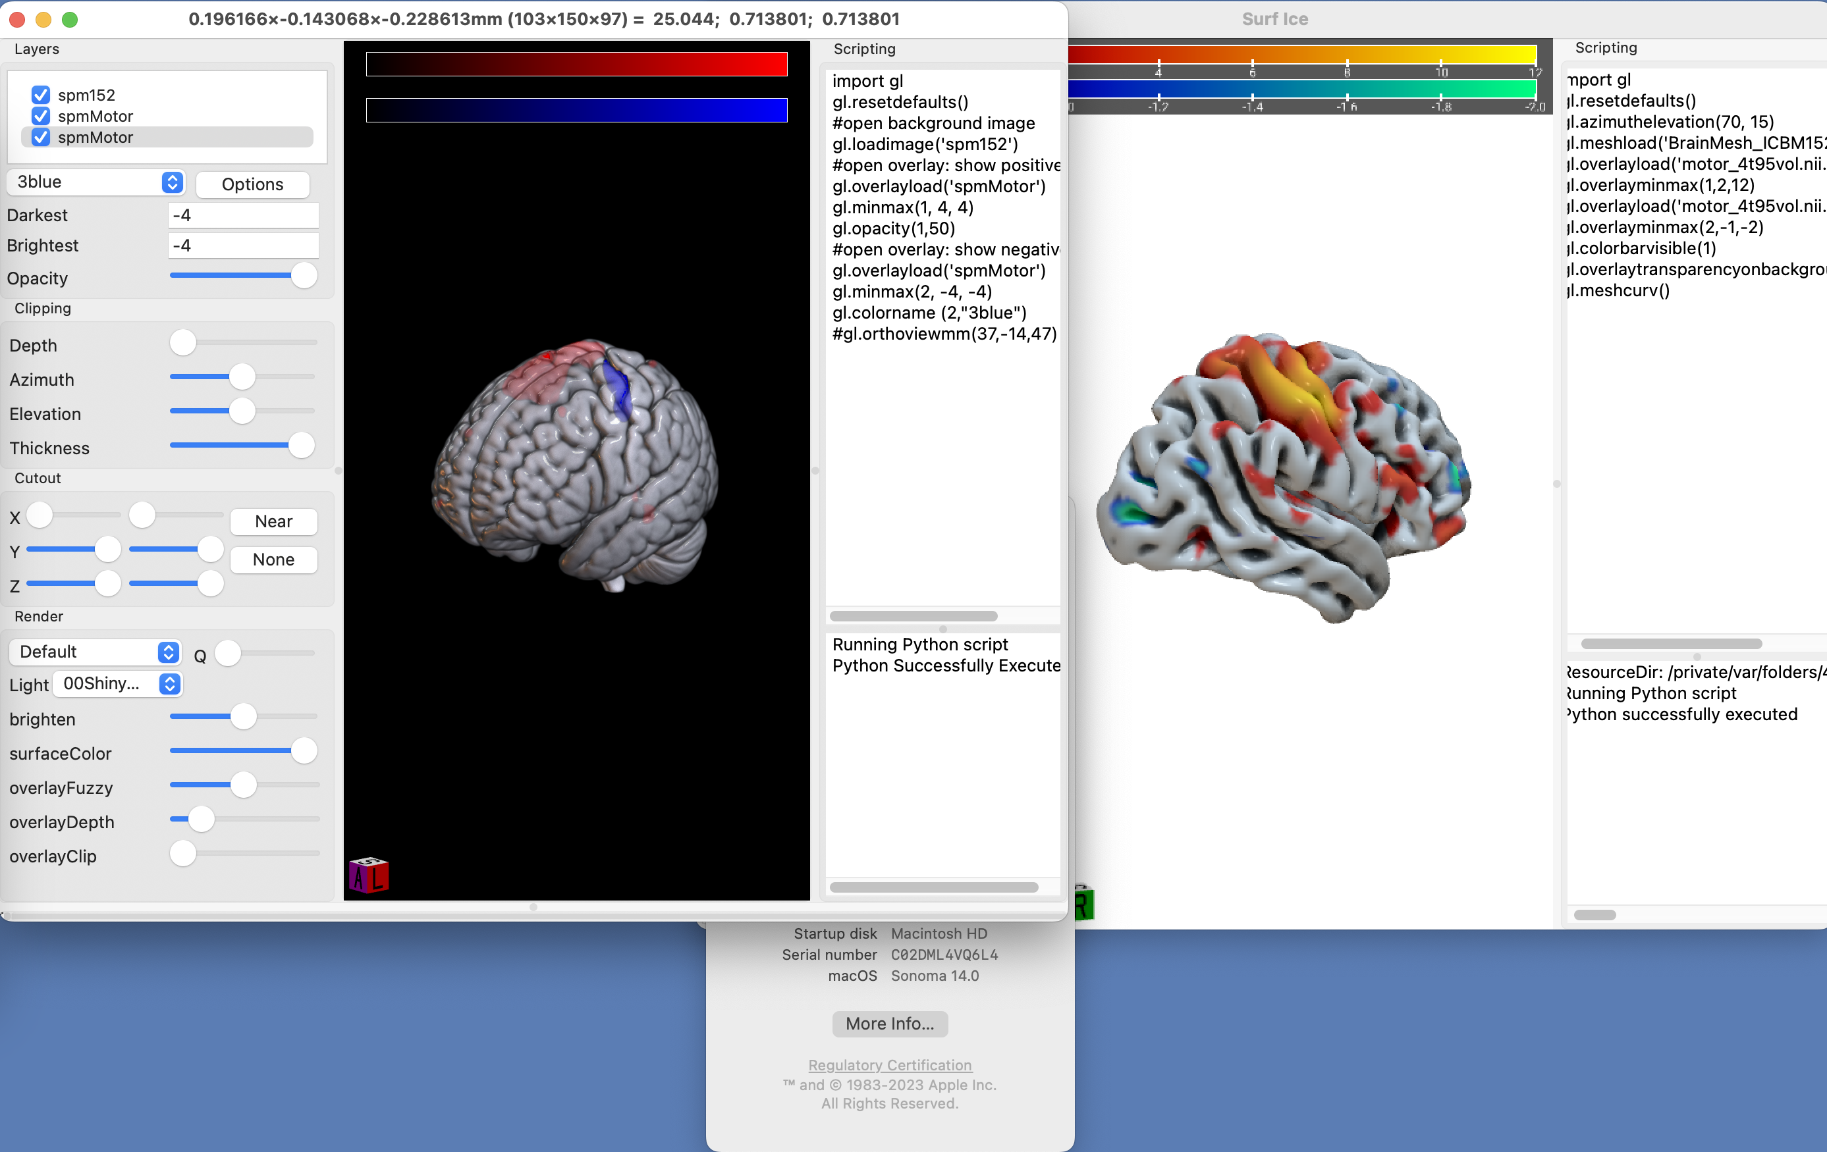
Task: Click the Opacity slider handle
Action: (x=304, y=276)
